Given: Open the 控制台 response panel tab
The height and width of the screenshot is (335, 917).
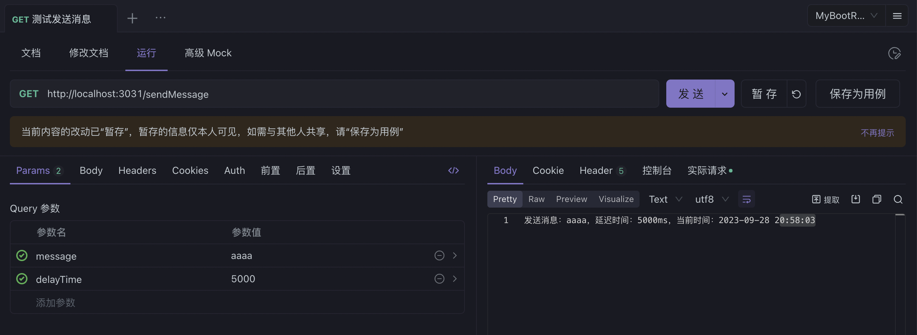Looking at the screenshot, I should pos(657,170).
